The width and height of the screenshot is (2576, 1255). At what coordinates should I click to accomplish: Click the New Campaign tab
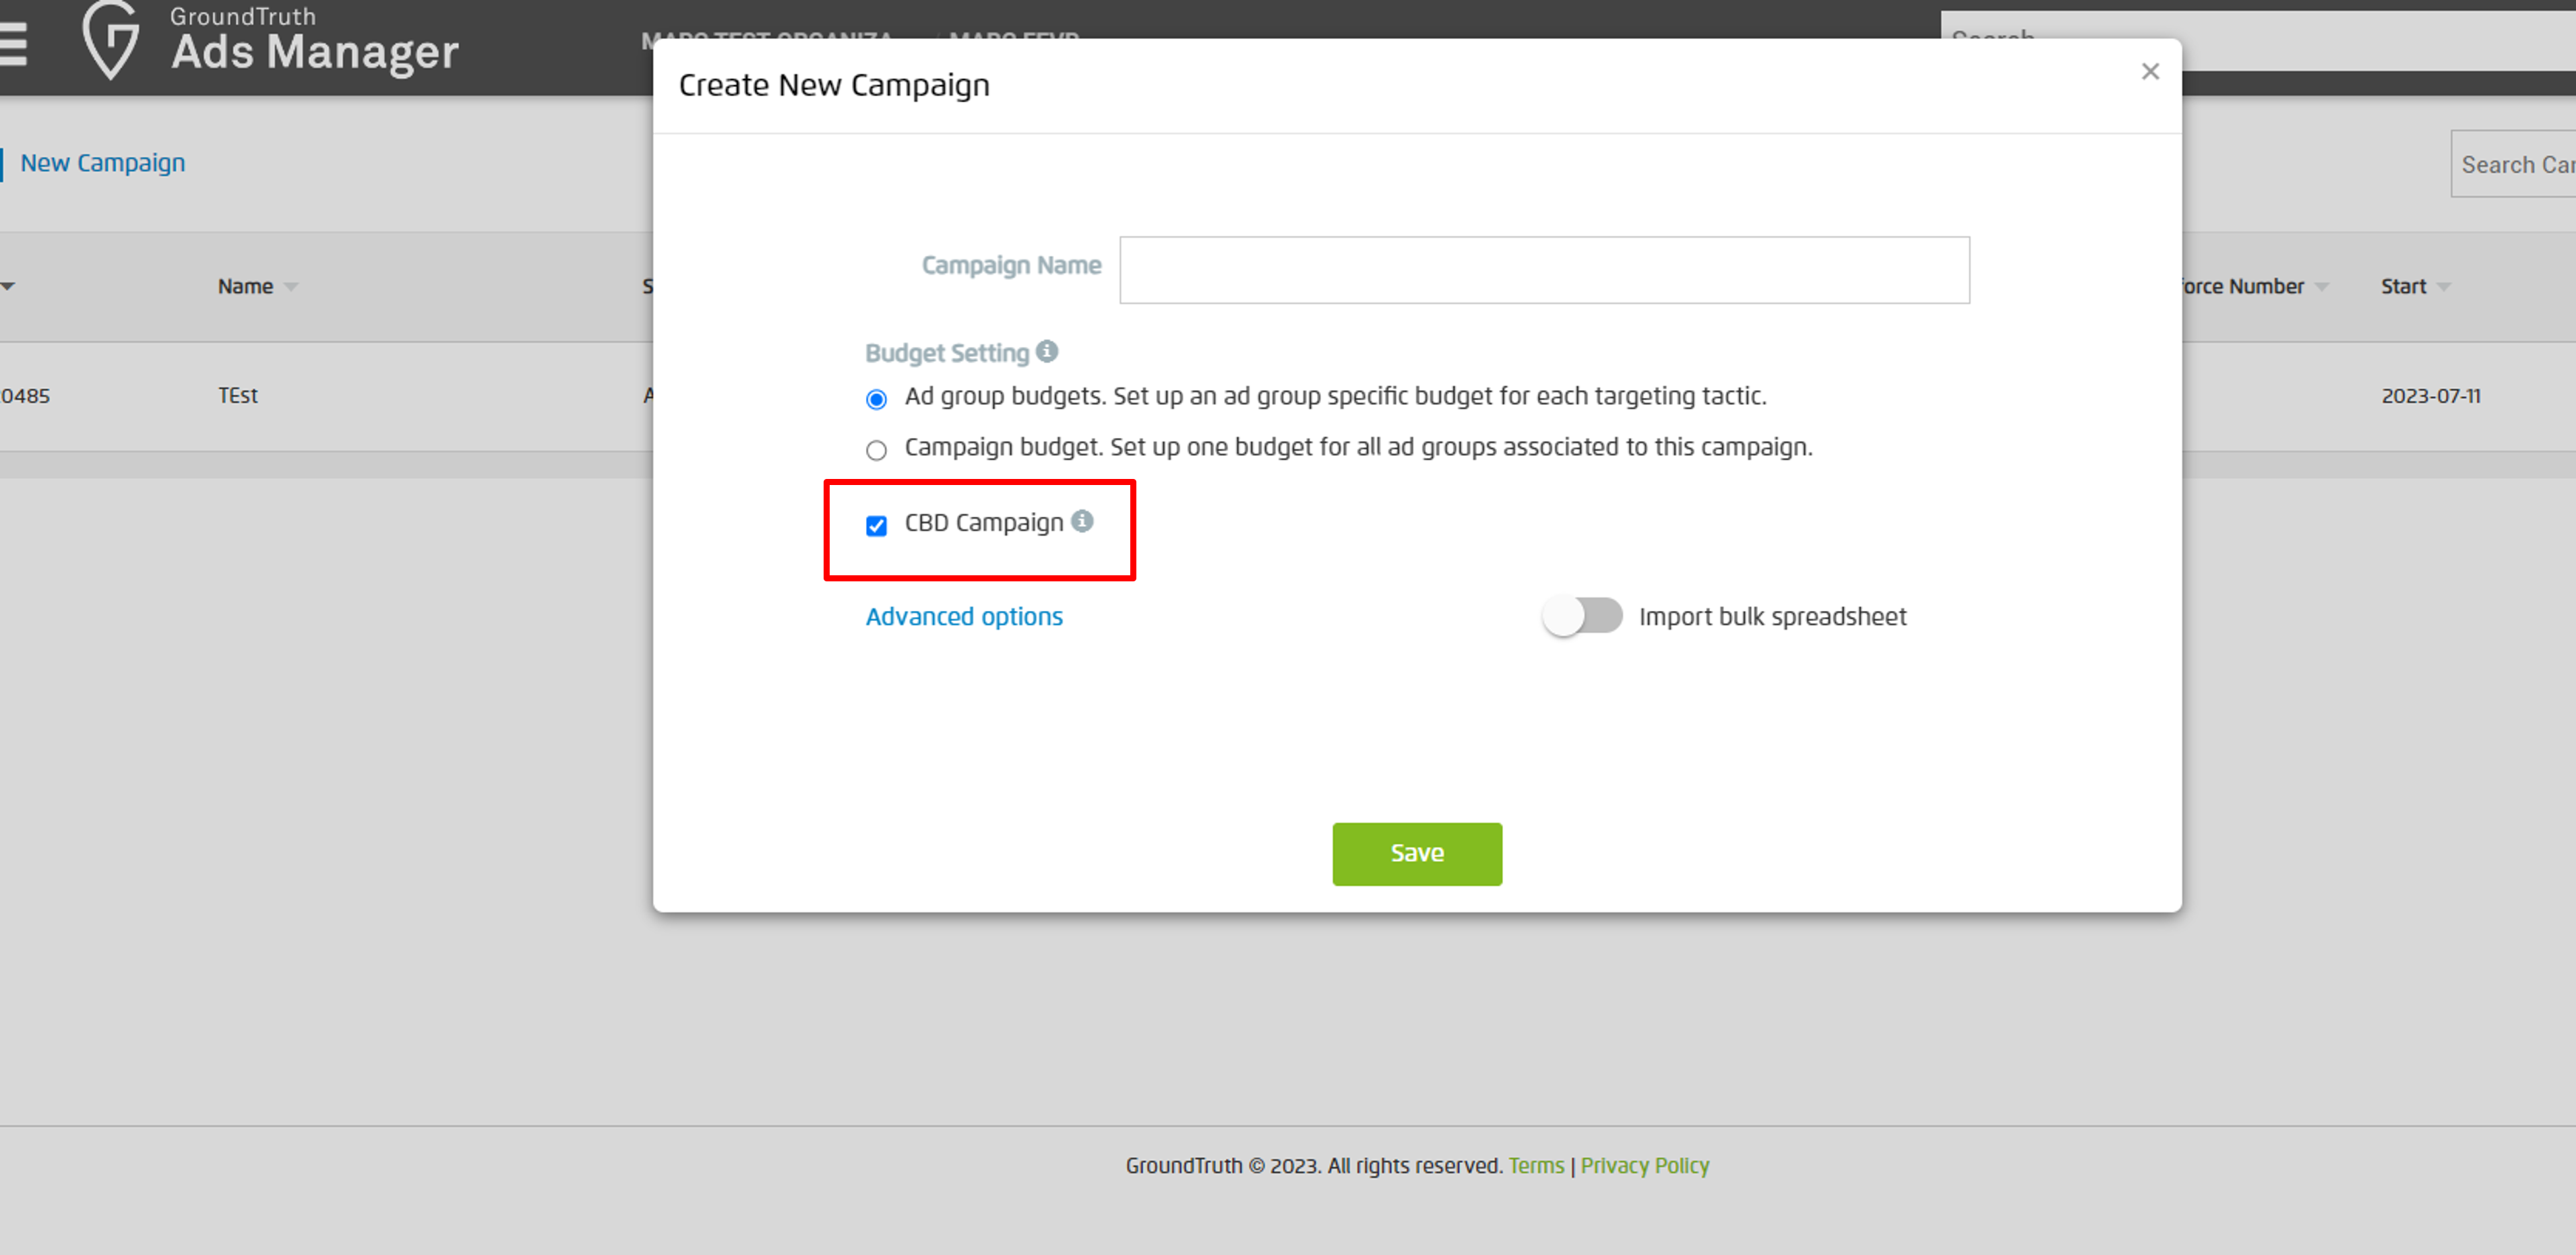103,163
